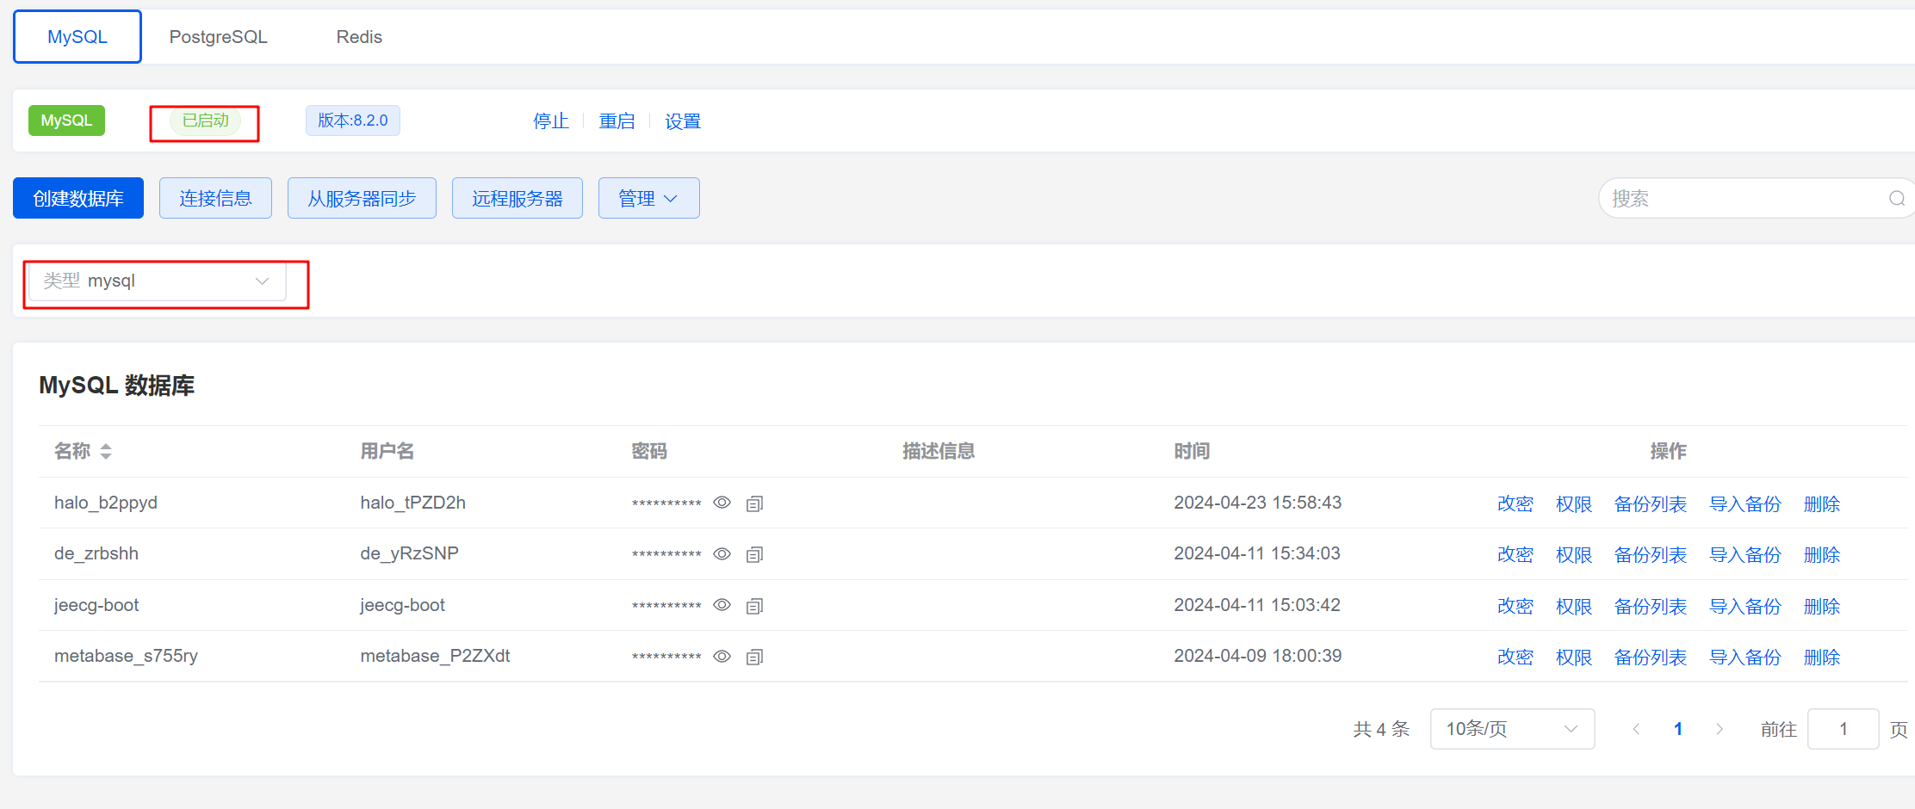
Task: Copy the de_zrbshh password
Action: coord(754,554)
